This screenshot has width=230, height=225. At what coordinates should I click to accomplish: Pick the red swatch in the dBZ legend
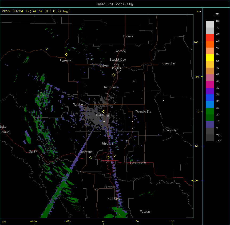(x=210, y=37)
